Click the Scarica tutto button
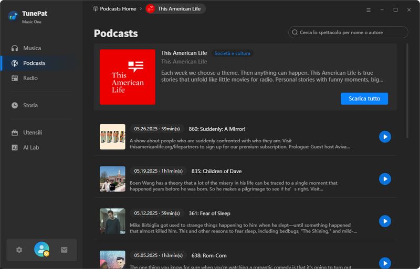 point(364,98)
